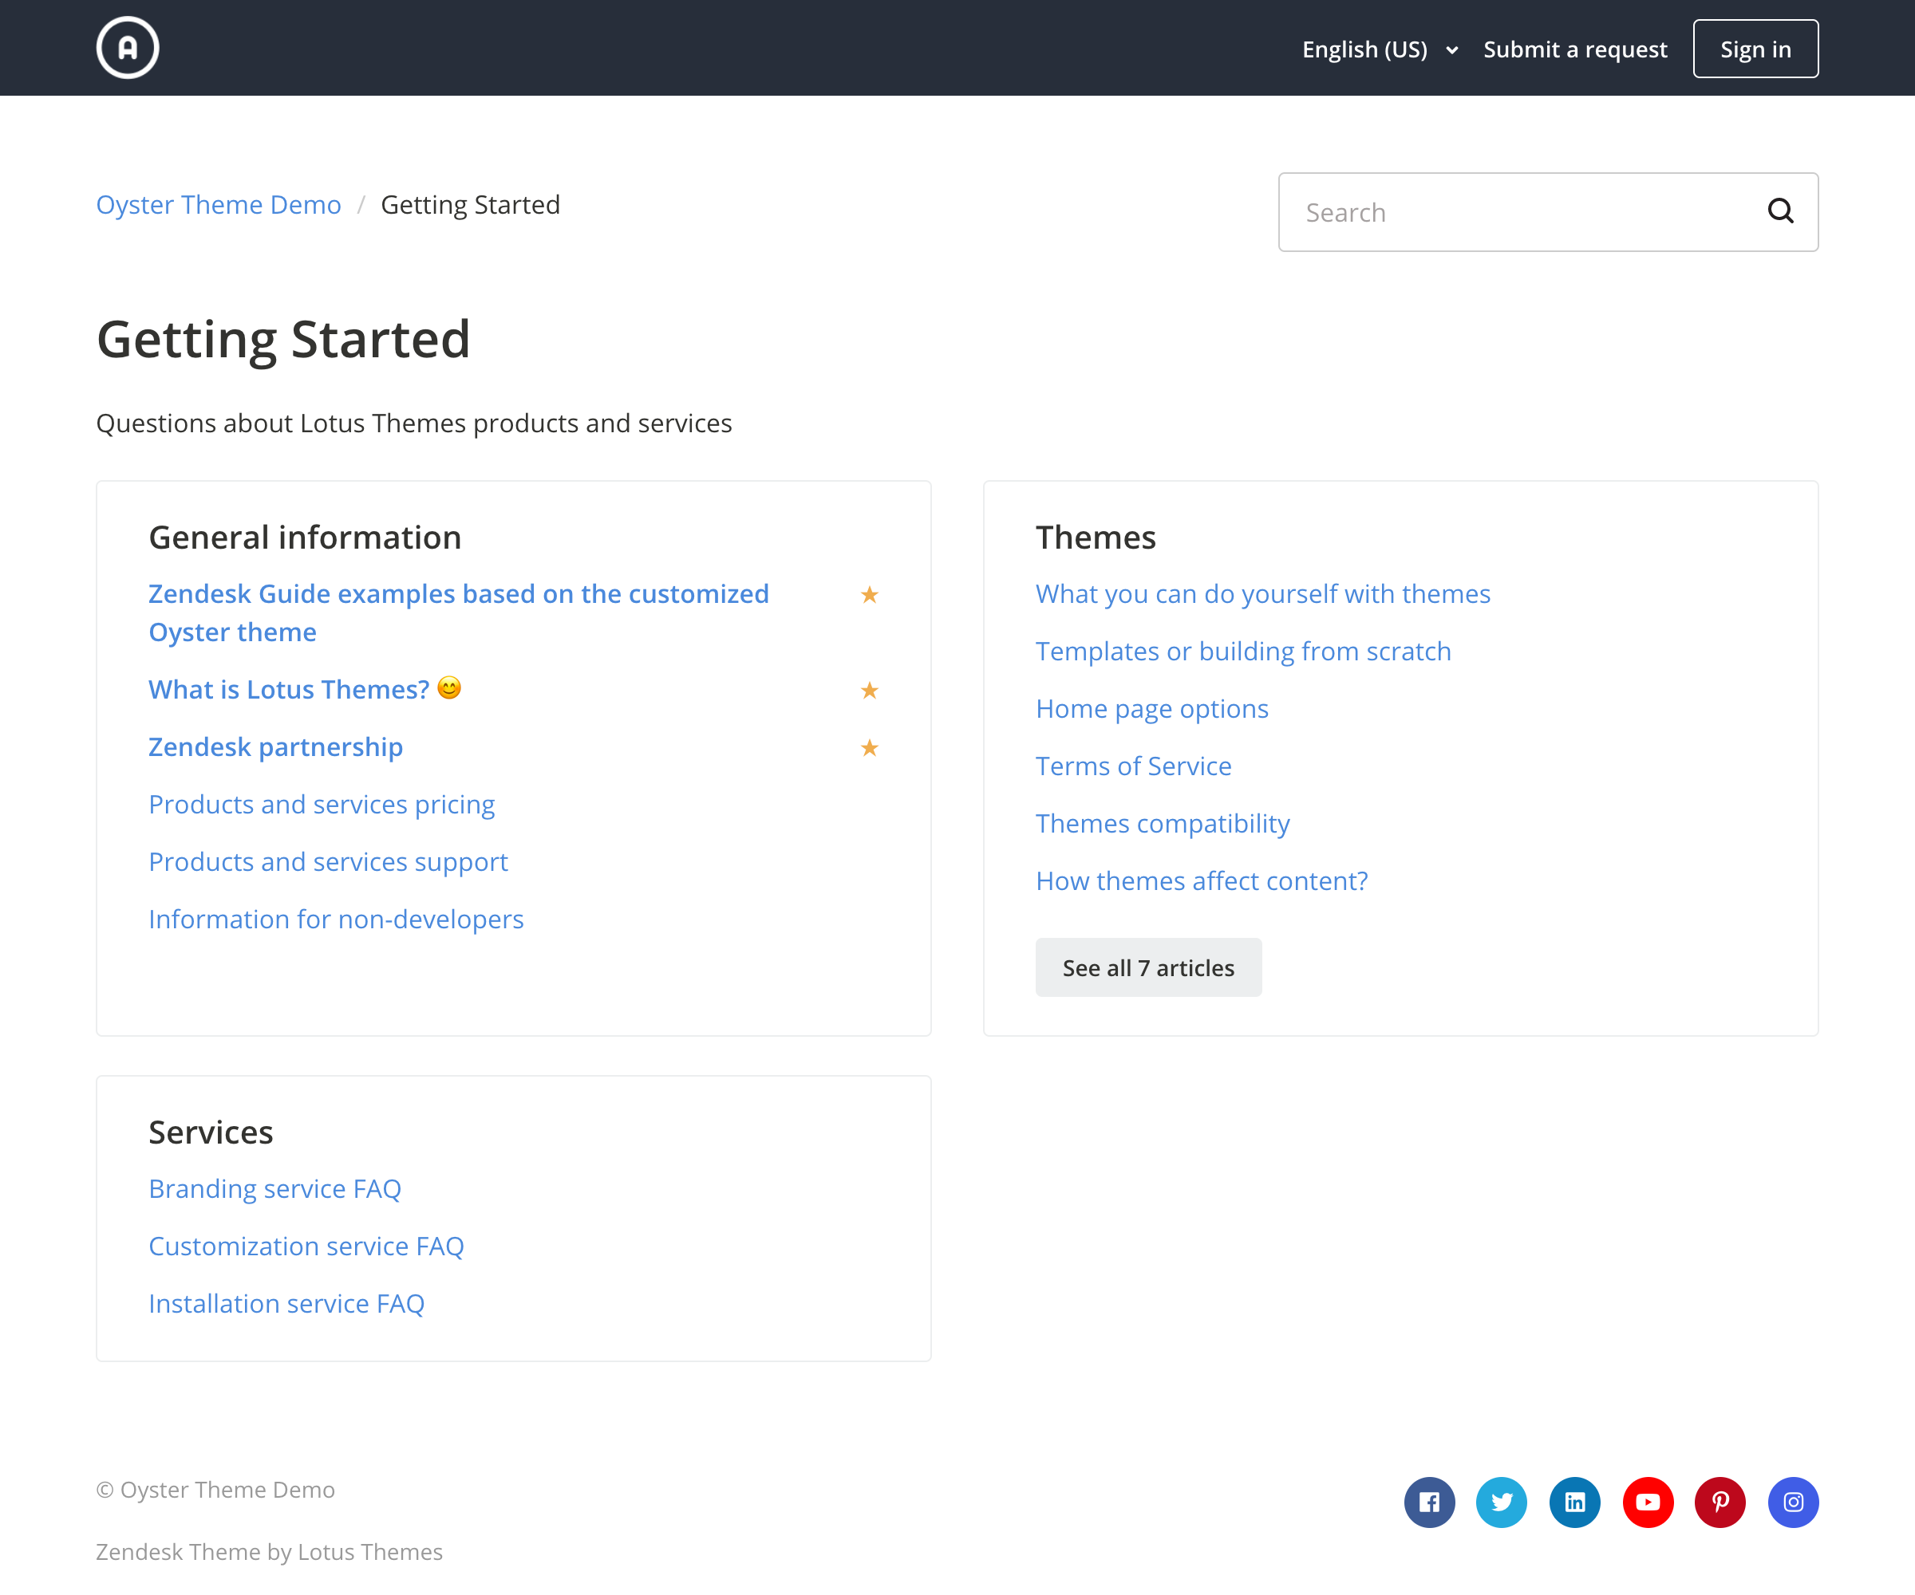Screen dimensions: 1915x1595
Task: Open the LinkedIn social icon
Action: 1575,1502
